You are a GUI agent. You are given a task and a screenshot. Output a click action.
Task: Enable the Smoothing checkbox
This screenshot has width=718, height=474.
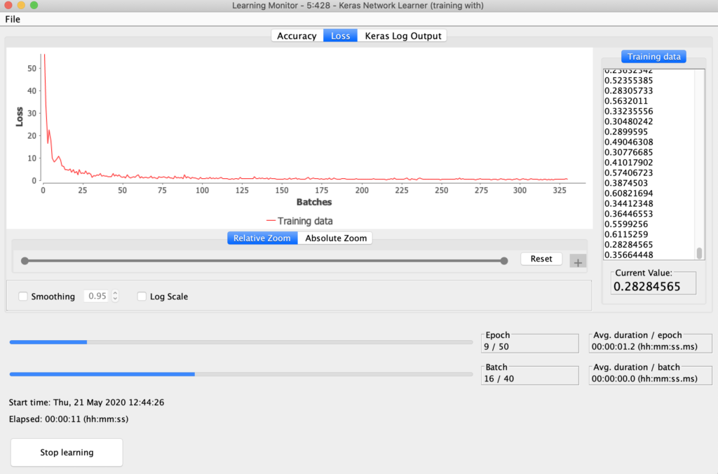[x=23, y=297]
